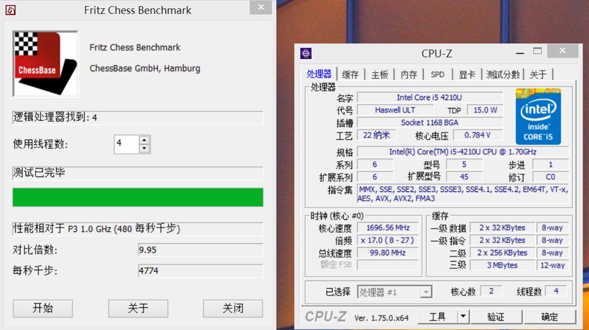Click the bus speed 99.80 MHz value
The image size is (589, 330).
point(388,252)
